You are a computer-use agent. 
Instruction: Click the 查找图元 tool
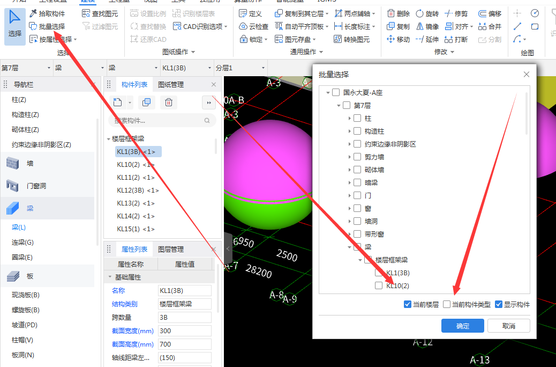[100, 13]
